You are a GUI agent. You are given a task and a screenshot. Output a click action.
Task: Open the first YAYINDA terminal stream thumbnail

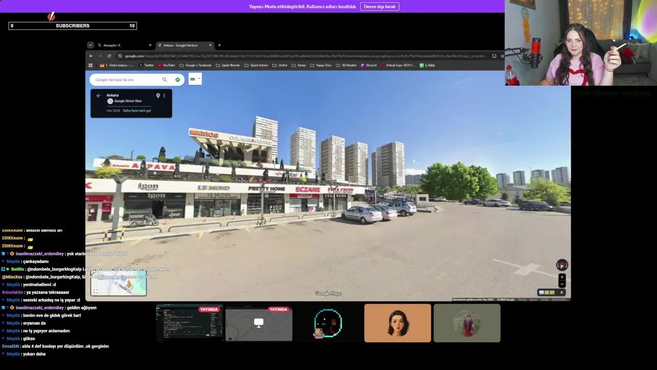pyautogui.click(x=189, y=323)
